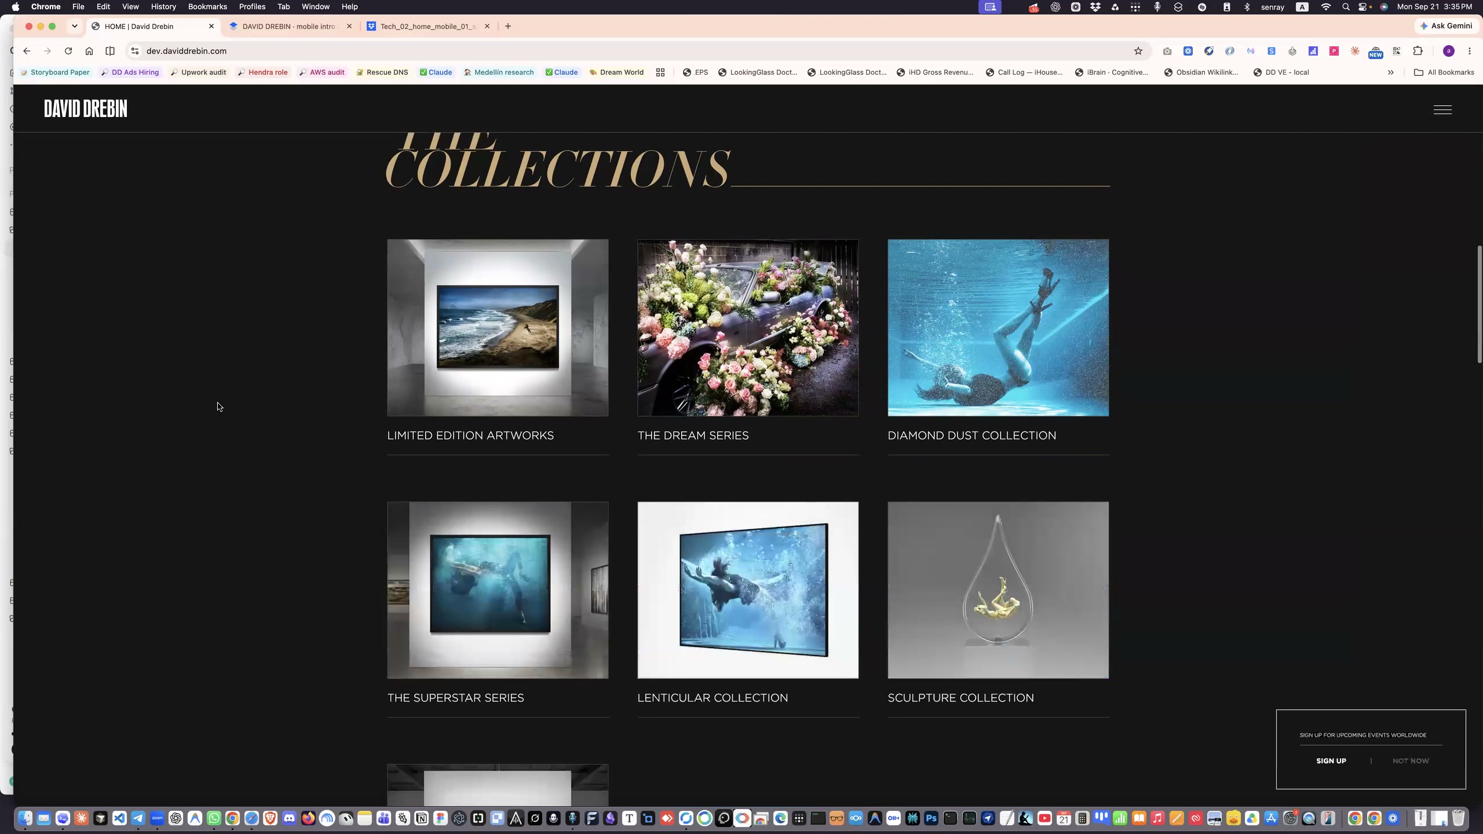Viewport: 1483px width, 834px height.
Task: Switch to the DAVID DREBIN mobile intro tab
Action: pyautogui.click(x=288, y=26)
